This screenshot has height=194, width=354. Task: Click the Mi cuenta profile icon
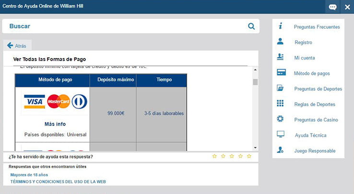pyautogui.click(x=280, y=57)
